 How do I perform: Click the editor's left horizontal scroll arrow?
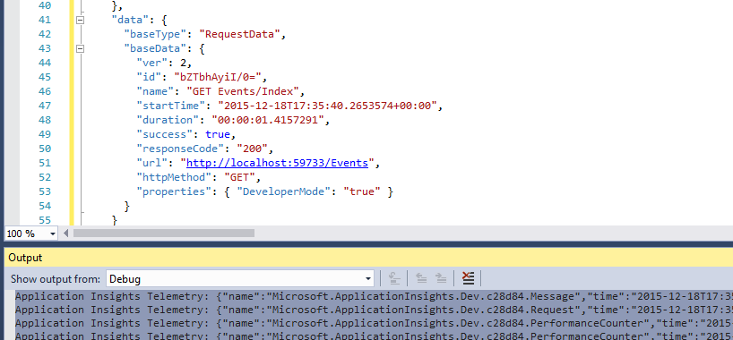(x=66, y=233)
